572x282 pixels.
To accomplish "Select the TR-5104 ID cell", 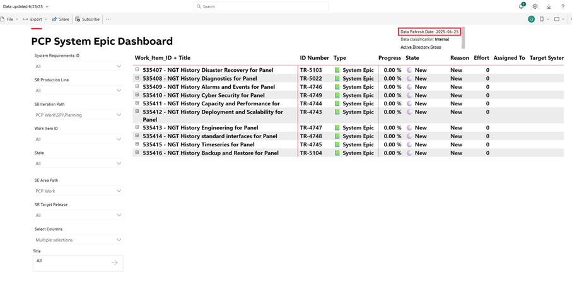I will 311,153.
